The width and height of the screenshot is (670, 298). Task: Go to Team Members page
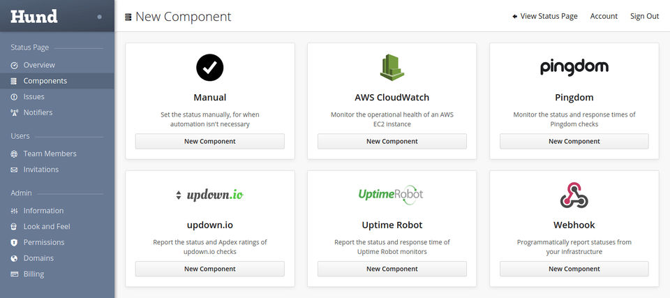(57, 154)
